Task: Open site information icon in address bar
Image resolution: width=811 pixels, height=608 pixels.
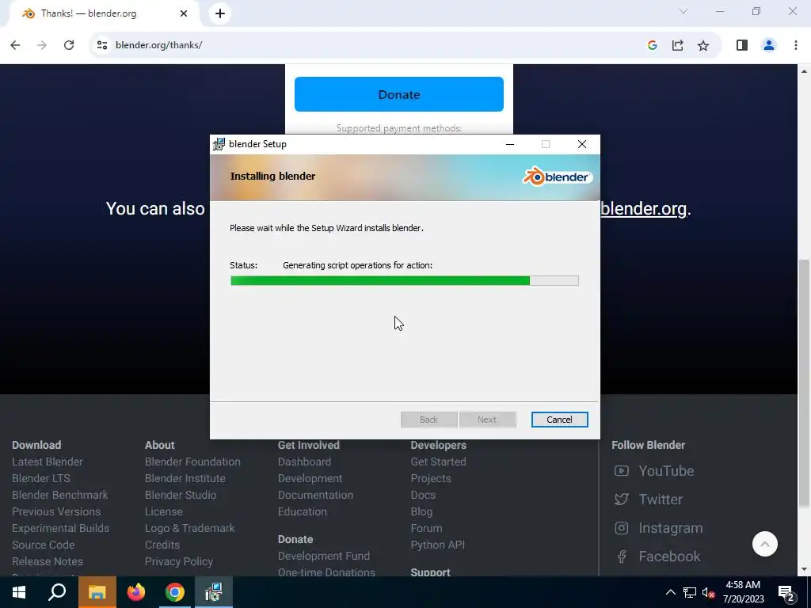Action: coord(102,45)
